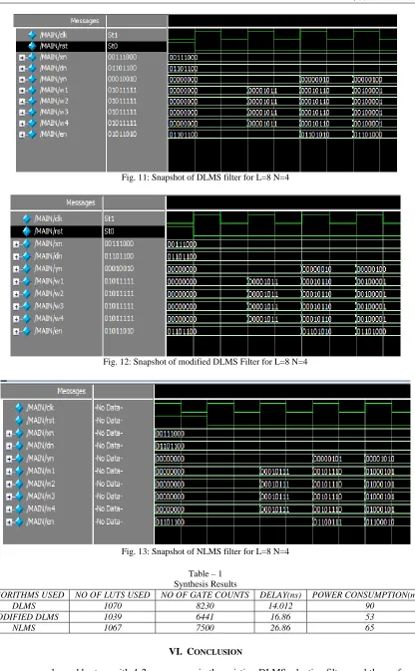Select the St1 value of clk in Fig. 11
Screen dimensions: 415x671
coord(113,35)
